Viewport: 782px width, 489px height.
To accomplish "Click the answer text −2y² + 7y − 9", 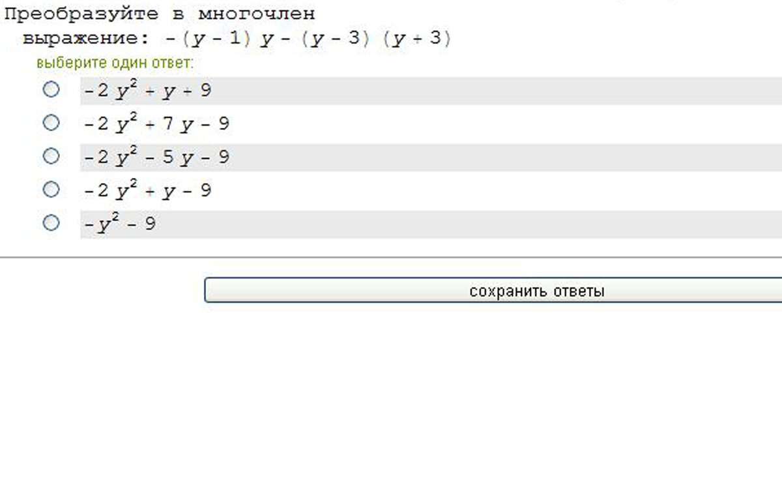I will click(156, 124).
